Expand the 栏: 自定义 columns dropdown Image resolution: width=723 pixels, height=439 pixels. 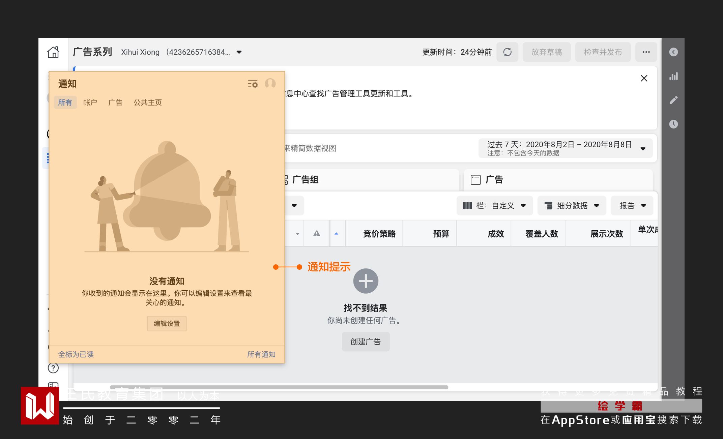(x=494, y=205)
